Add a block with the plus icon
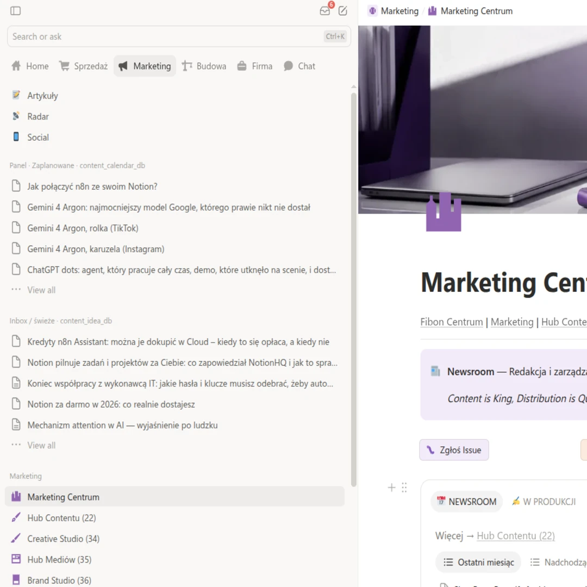The image size is (587, 587). click(391, 488)
